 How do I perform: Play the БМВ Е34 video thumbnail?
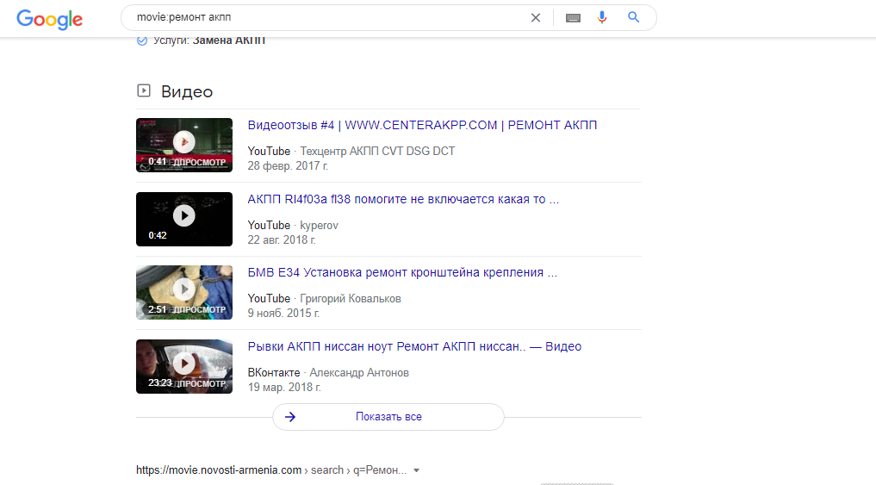click(184, 292)
